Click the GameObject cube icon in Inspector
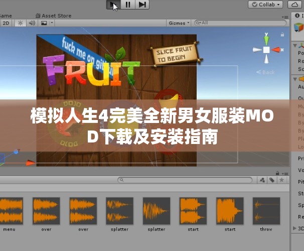Screen dimensions: 304x251 pos(299,27)
